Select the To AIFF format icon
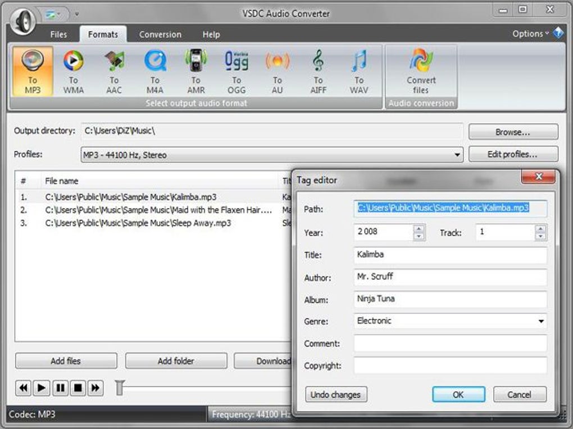The height and width of the screenshot is (429, 573). click(319, 72)
